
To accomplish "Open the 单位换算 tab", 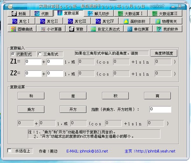I will coord(138,29).
